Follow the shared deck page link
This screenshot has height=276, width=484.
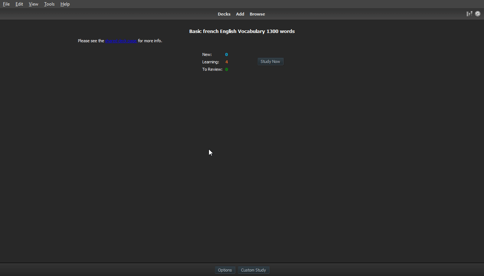[x=121, y=41]
